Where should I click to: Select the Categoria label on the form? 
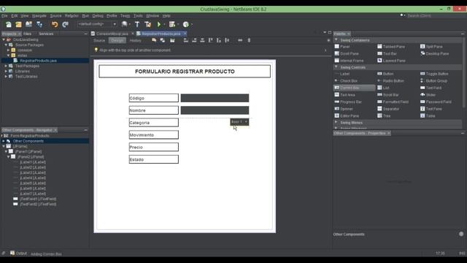click(154, 123)
